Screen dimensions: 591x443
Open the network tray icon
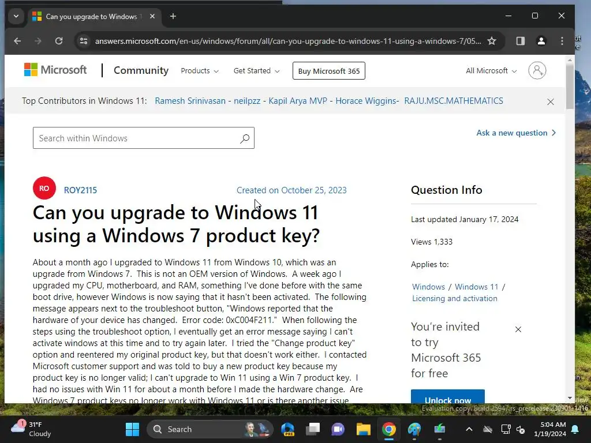coord(506,429)
